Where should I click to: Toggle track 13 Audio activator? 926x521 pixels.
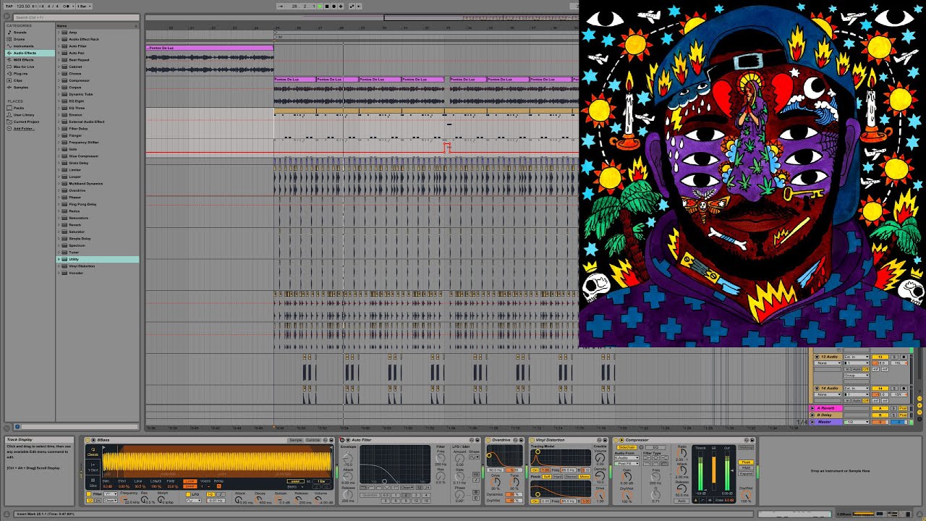pos(880,357)
